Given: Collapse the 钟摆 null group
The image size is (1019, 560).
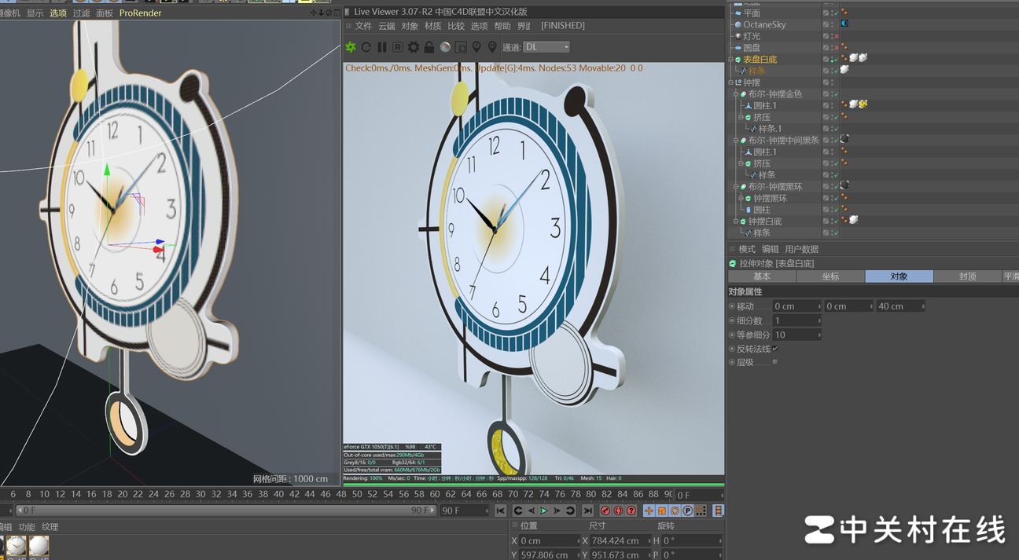Looking at the screenshot, I should click(730, 82).
